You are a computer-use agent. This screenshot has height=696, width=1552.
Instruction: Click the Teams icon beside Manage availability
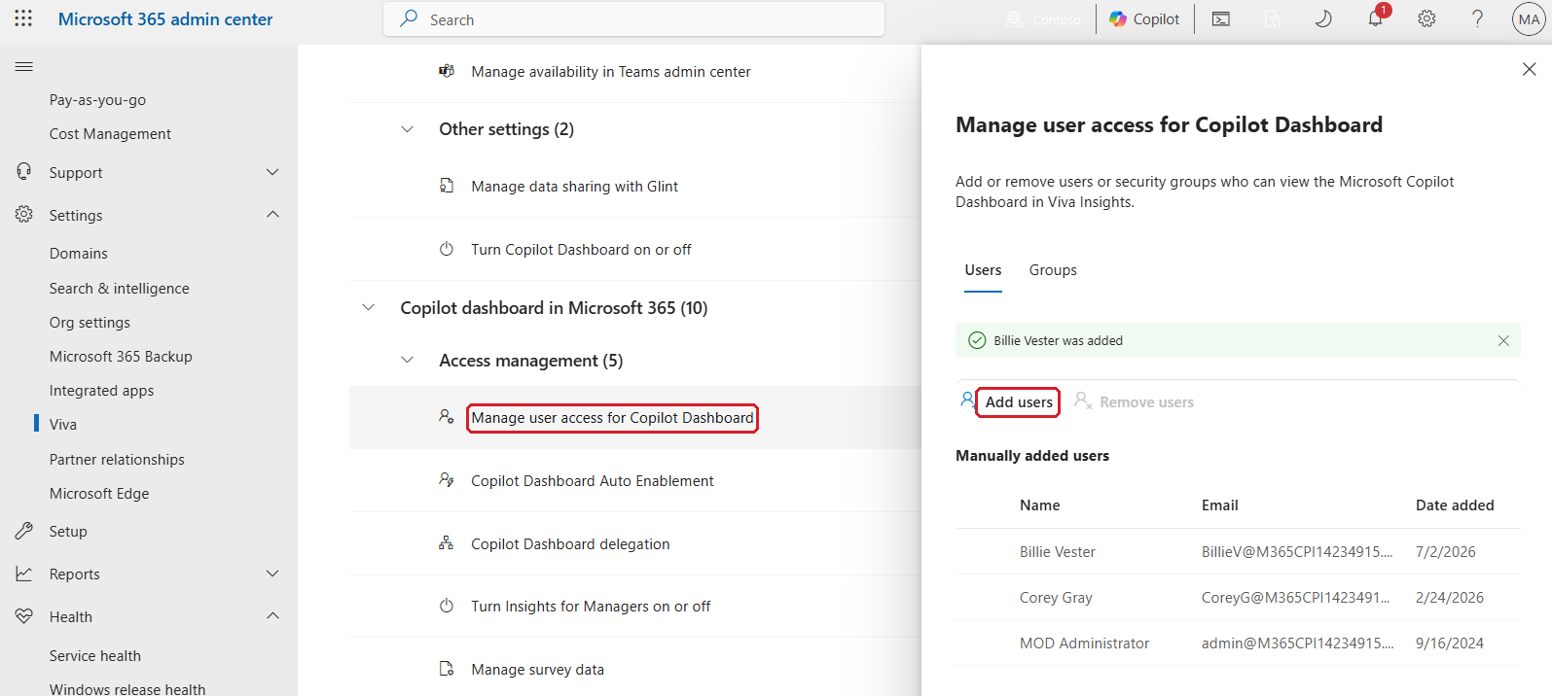(447, 71)
